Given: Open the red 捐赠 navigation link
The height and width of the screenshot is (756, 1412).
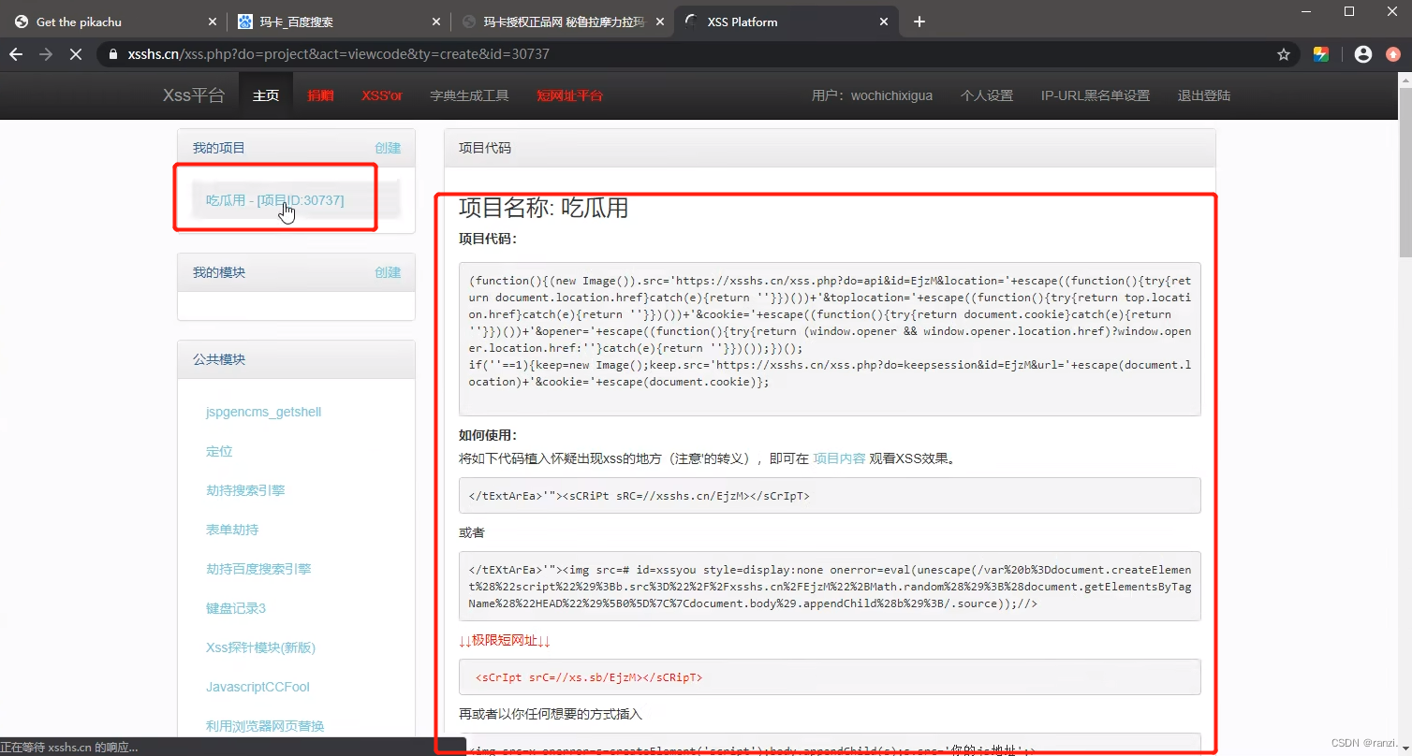Looking at the screenshot, I should click(320, 95).
